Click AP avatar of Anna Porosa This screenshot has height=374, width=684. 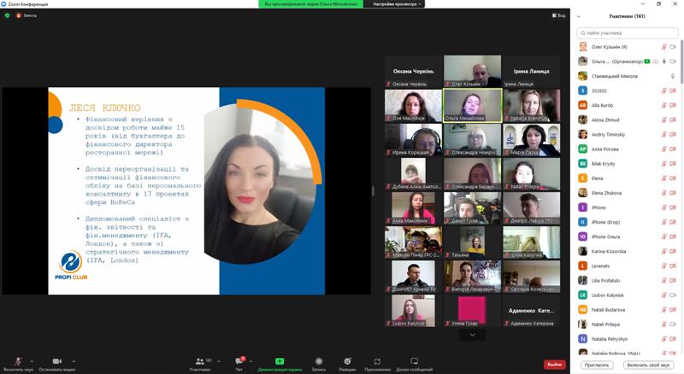[582, 149]
